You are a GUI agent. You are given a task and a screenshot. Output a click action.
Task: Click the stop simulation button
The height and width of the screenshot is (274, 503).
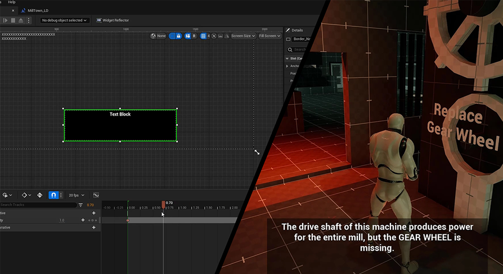(x=13, y=20)
